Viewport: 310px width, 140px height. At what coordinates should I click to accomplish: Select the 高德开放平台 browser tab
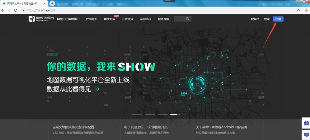click(x=24, y=3)
